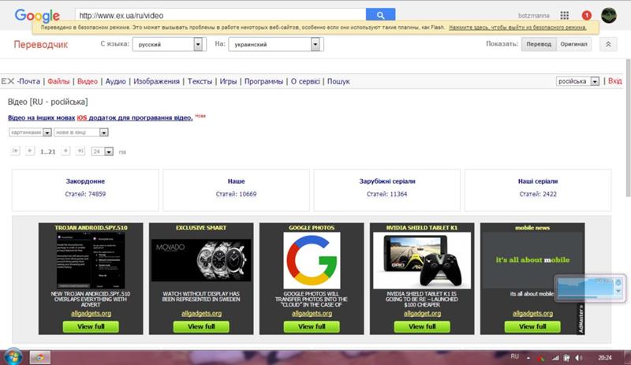Click the exit safe mode link

(x=517, y=28)
